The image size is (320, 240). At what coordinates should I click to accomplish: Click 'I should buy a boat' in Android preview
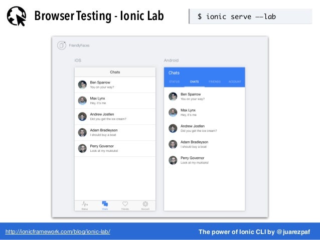point(194,147)
